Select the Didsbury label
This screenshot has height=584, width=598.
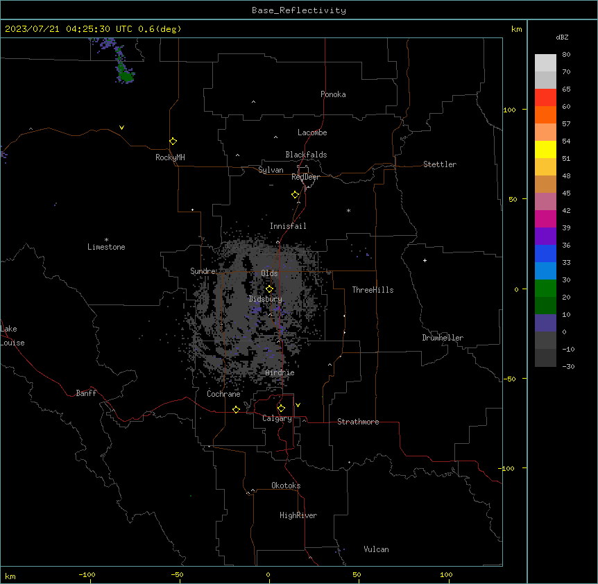[x=266, y=299]
